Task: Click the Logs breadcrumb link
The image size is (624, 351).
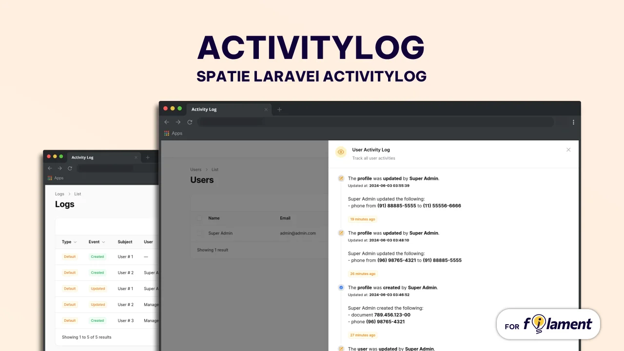Action: [59, 194]
